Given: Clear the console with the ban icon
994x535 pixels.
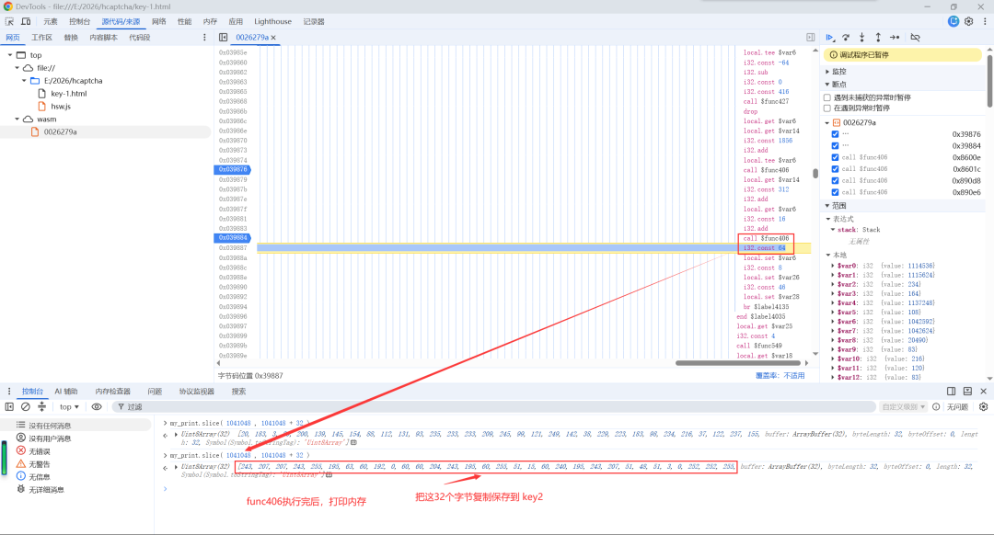Looking at the screenshot, I should pyautogui.click(x=26, y=406).
